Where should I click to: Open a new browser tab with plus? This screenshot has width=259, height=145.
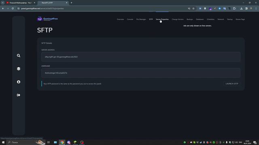pos(71,3)
